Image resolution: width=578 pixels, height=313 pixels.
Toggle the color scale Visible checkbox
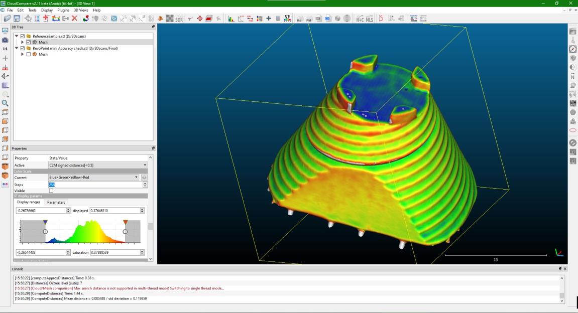click(x=51, y=191)
